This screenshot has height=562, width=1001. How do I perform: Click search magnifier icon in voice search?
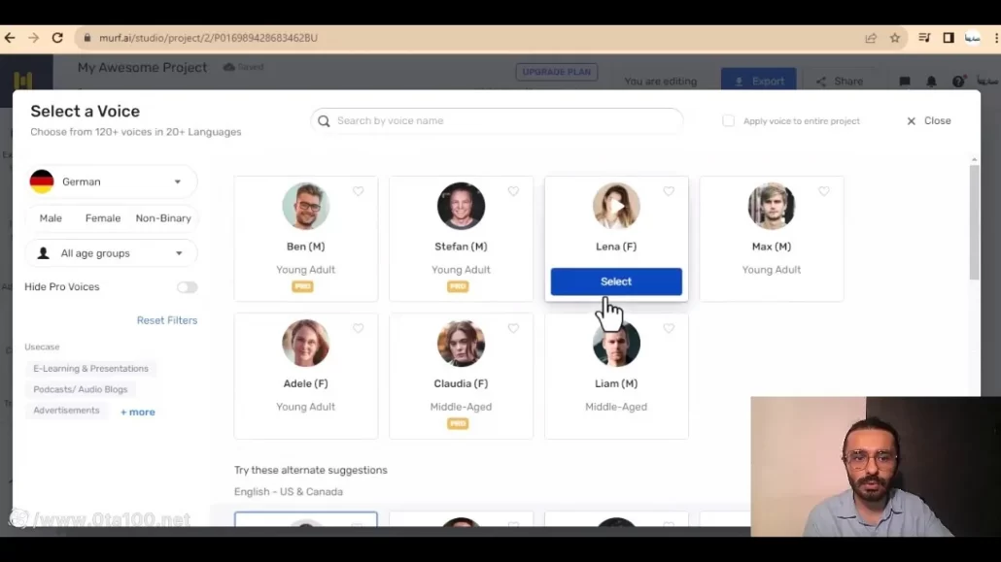click(x=325, y=121)
